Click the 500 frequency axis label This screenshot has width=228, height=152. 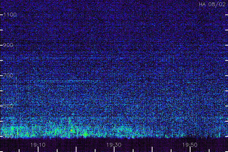click(8, 106)
